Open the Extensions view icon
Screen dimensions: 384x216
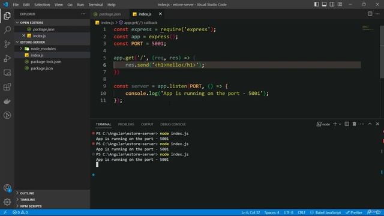point(7,87)
